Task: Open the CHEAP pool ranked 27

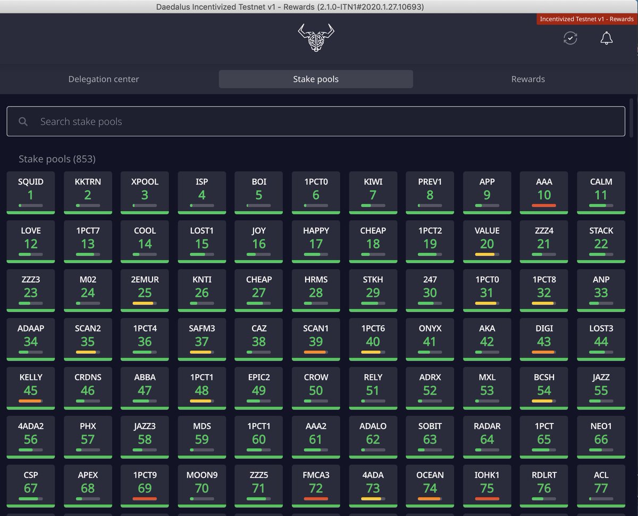Action: coord(259,290)
